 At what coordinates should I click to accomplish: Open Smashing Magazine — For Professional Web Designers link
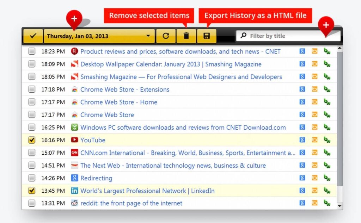[x=181, y=77]
